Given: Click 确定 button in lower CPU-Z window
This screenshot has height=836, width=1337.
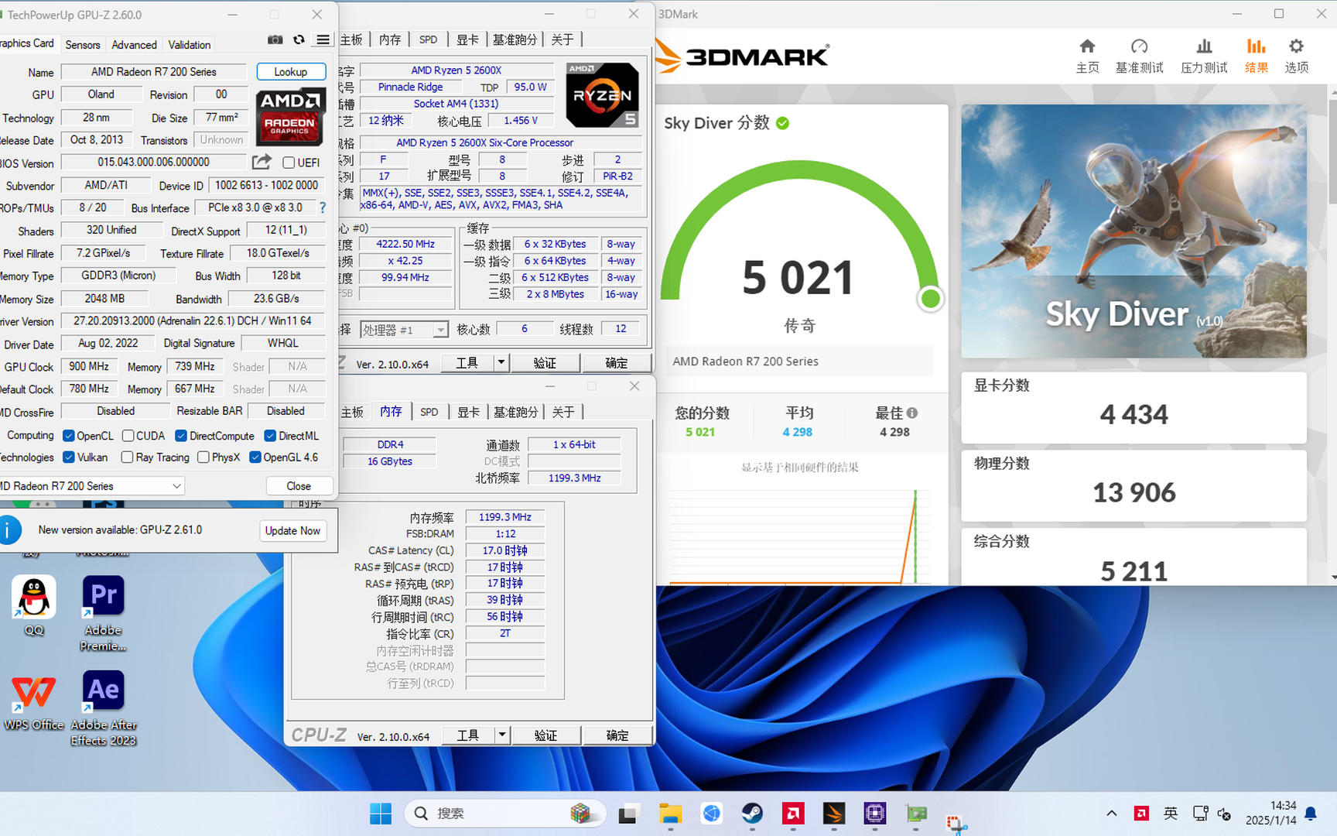Looking at the screenshot, I should [617, 735].
